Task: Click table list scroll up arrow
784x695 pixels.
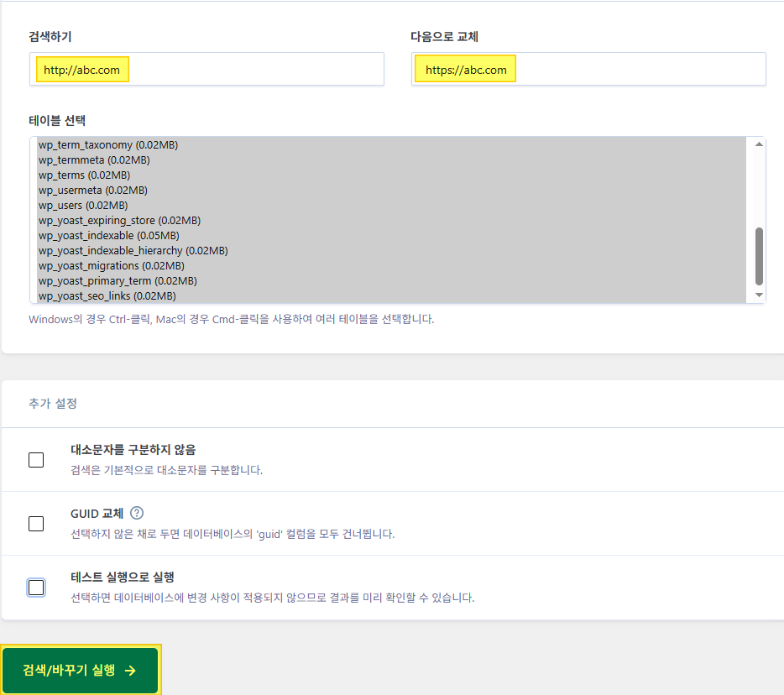Action: tap(759, 144)
